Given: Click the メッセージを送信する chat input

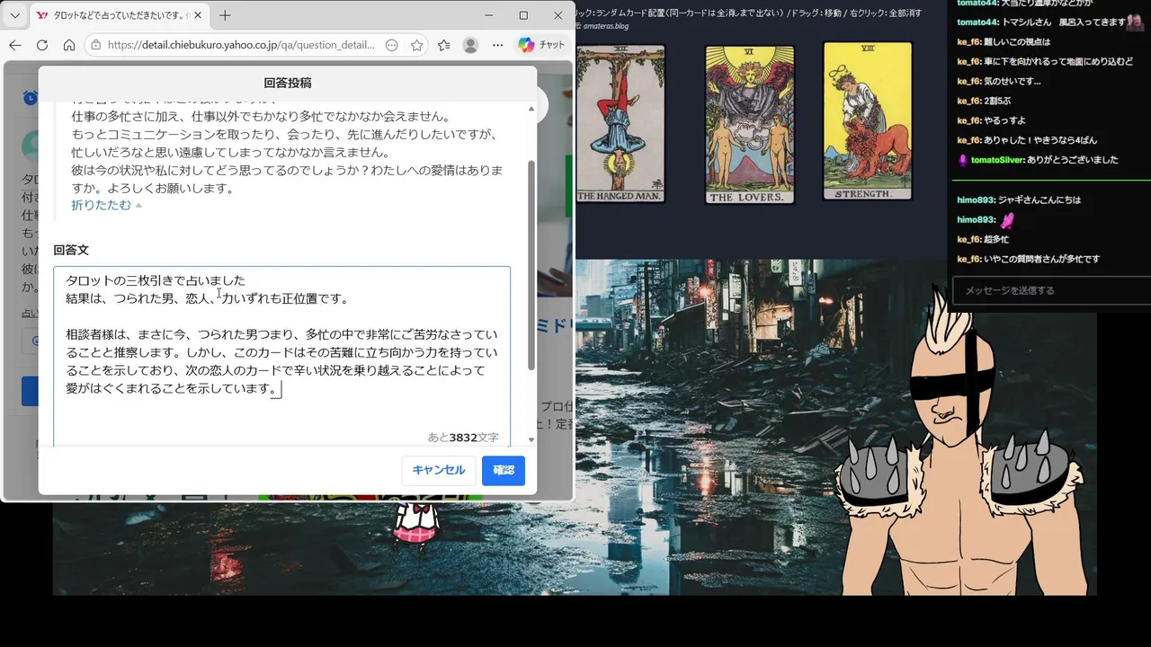Looking at the screenshot, I should [1051, 290].
